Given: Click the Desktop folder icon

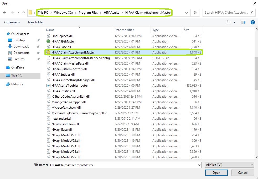Looking at the screenshot, I should (10, 40).
